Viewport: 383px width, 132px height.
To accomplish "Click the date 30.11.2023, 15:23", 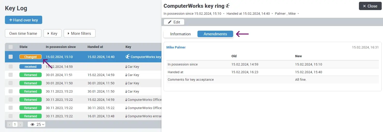I will (x=59, y=91).
